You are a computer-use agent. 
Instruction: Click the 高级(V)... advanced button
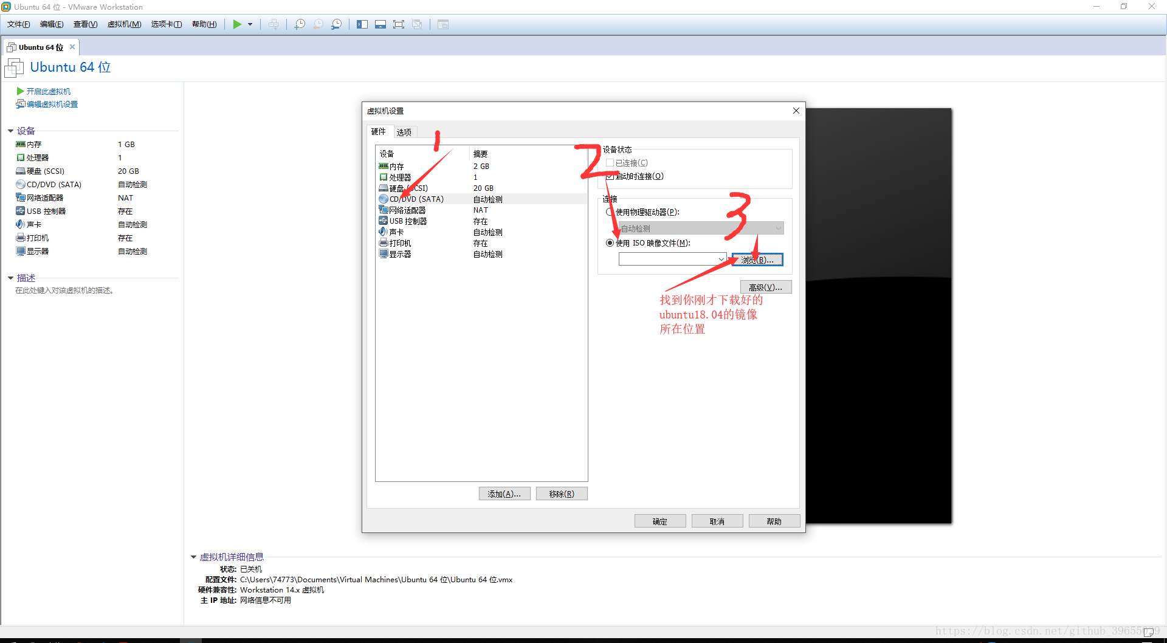[x=765, y=287]
